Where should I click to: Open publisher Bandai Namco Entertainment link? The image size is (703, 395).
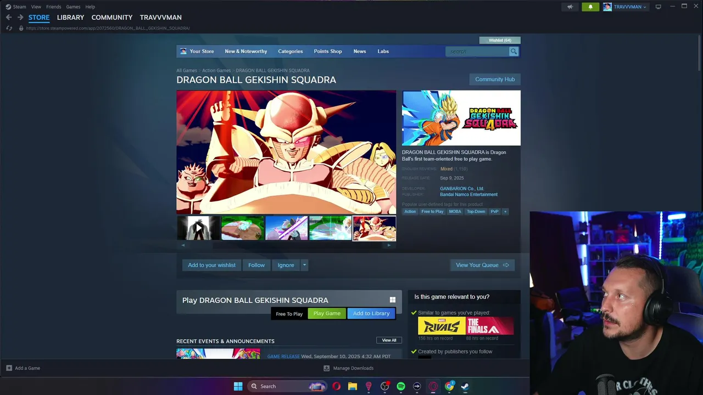pos(468,195)
